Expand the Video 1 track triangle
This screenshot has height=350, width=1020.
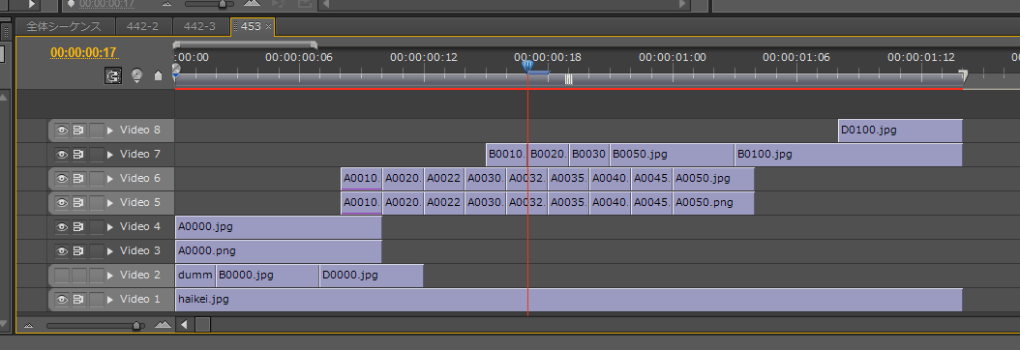click(110, 300)
